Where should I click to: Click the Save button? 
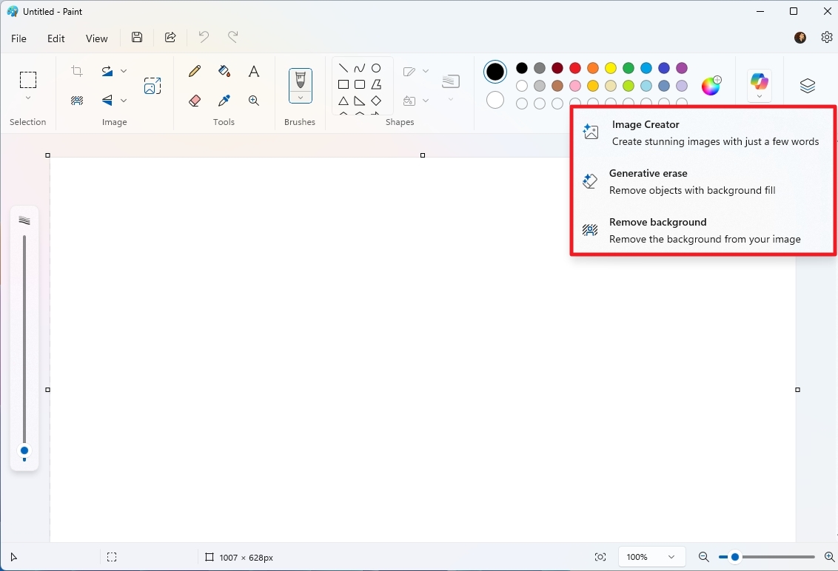(136, 37)
